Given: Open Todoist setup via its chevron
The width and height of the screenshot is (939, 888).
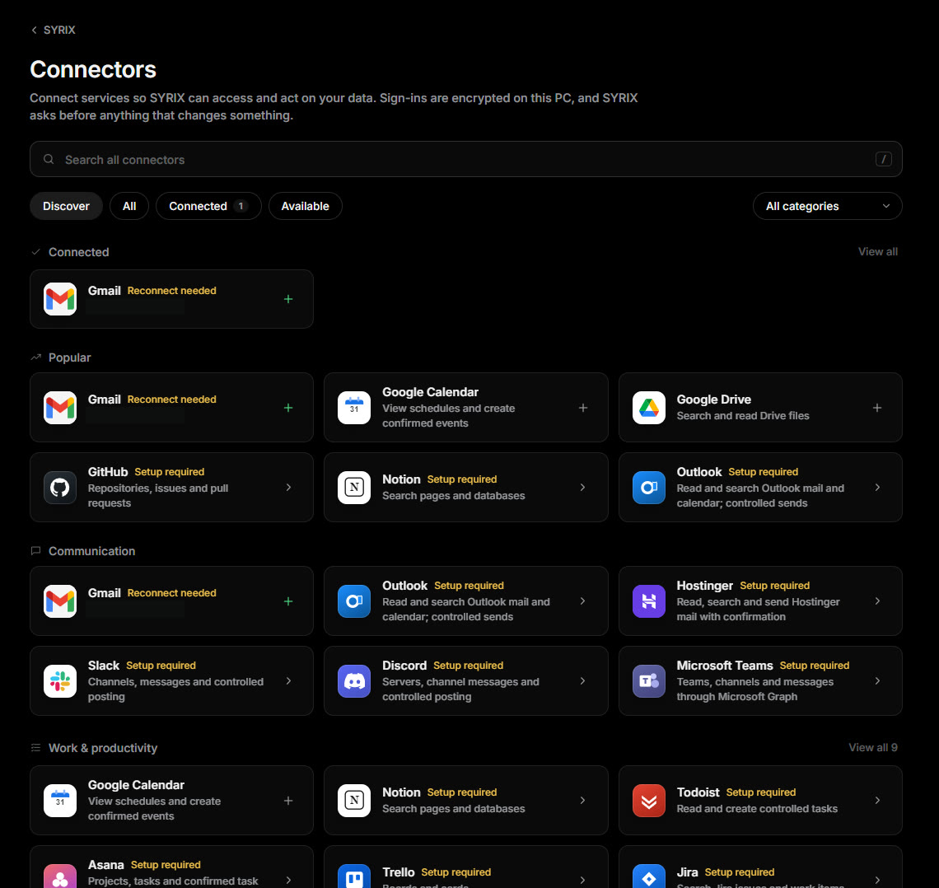Looking at the screenshot, I should (x=876, y=801).
